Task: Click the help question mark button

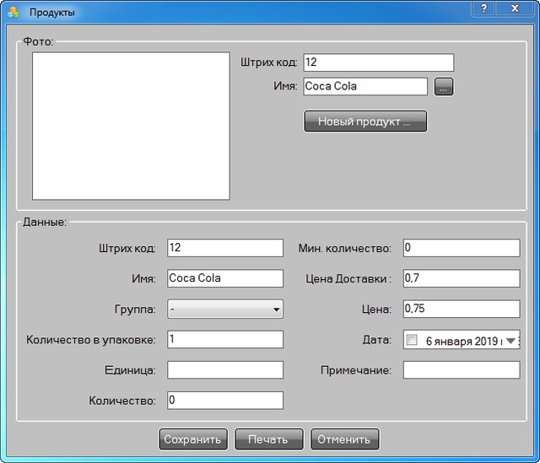Action: [x=483, y=8]
